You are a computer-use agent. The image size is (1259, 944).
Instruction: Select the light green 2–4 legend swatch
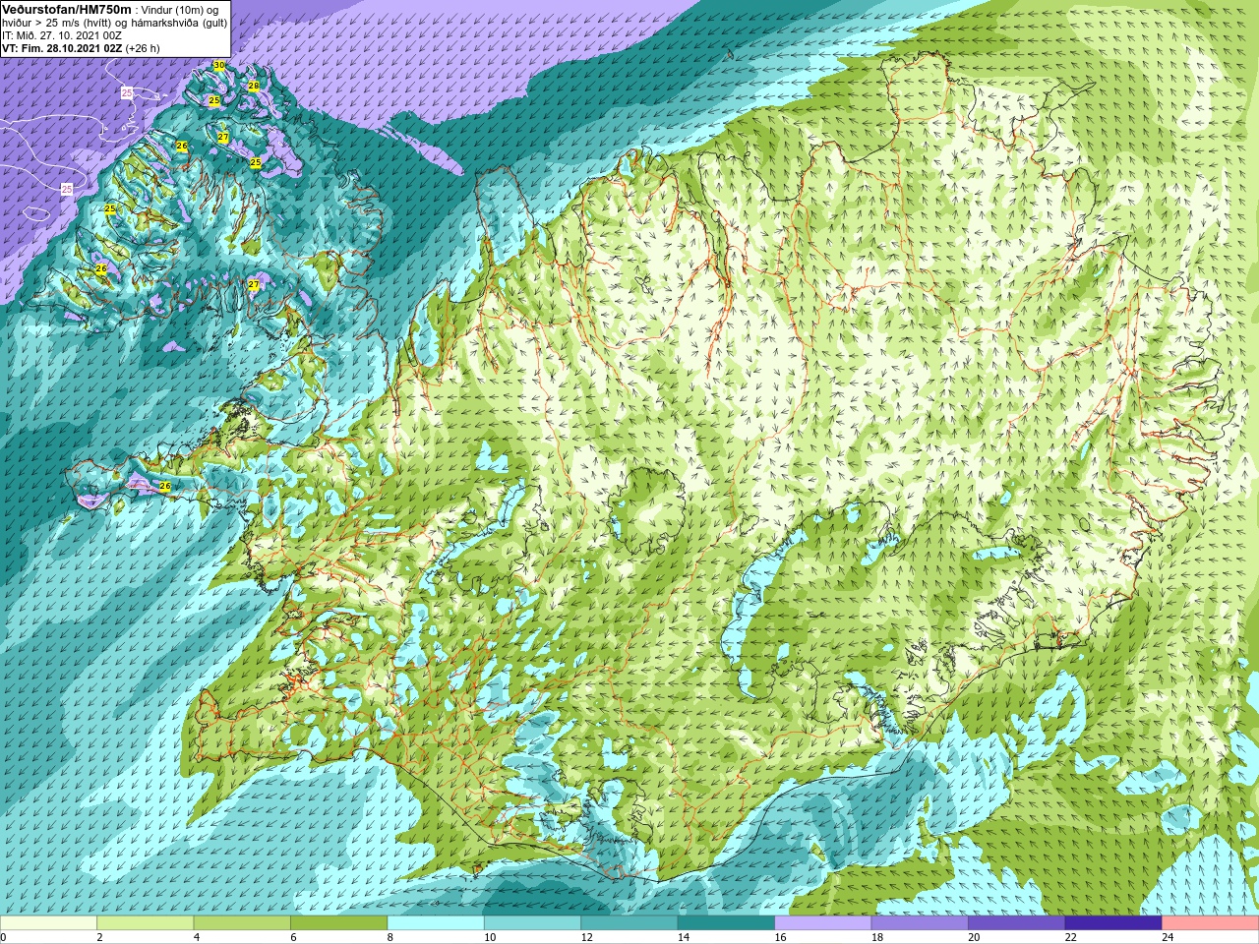[x=146, y=923]
